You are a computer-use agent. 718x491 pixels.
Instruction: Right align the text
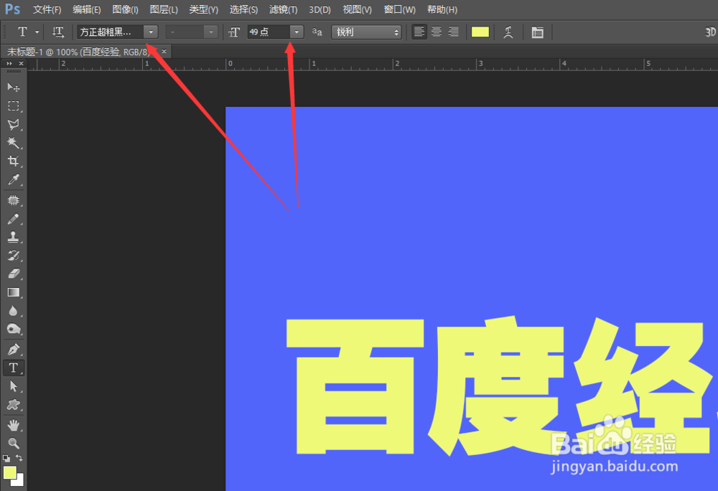pyautogui.click(x=453, y=32)
